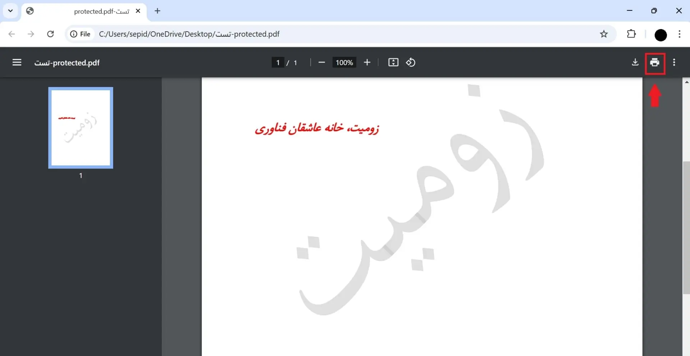Rotate the page counterclockwise
This screenshot has width=690, height=356.
(411, 62)
